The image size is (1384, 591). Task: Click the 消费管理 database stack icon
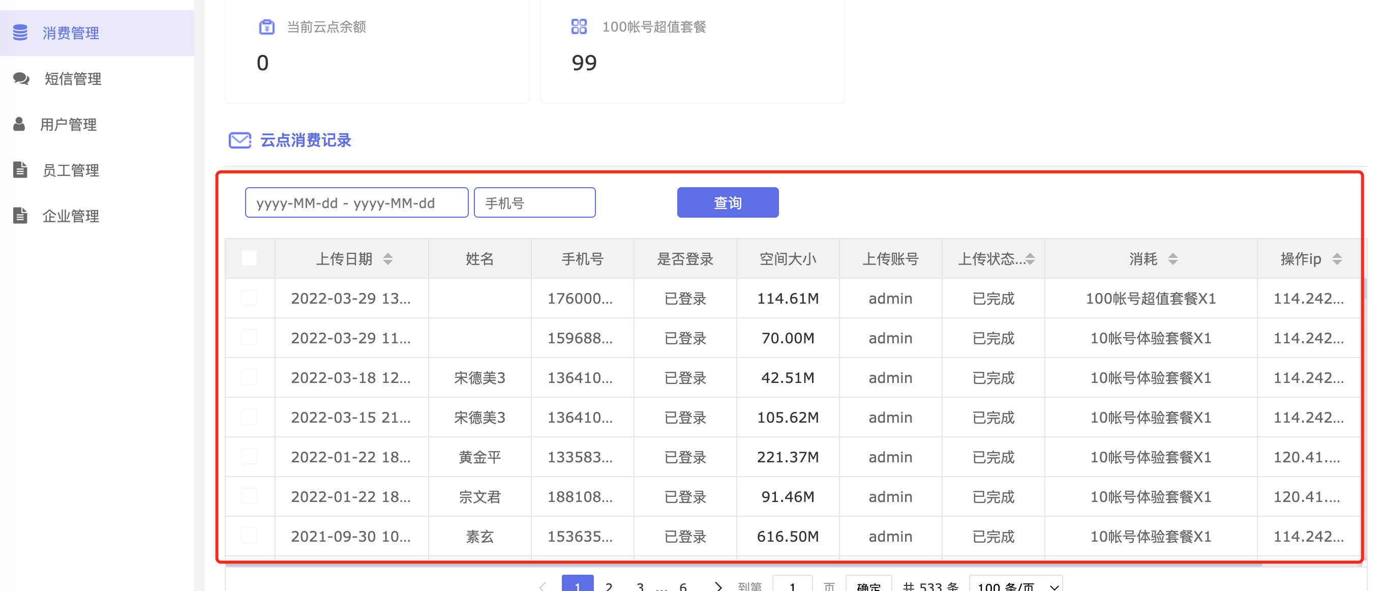(x=20, y=33)
